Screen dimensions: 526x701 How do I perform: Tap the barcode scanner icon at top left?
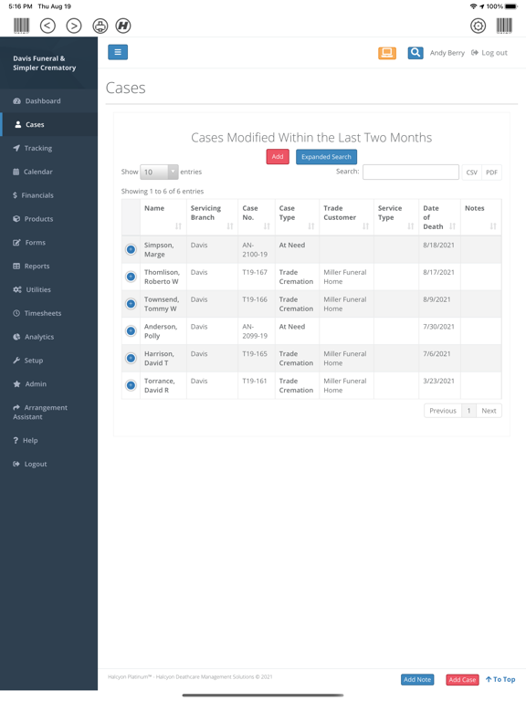tap(21, 26)
